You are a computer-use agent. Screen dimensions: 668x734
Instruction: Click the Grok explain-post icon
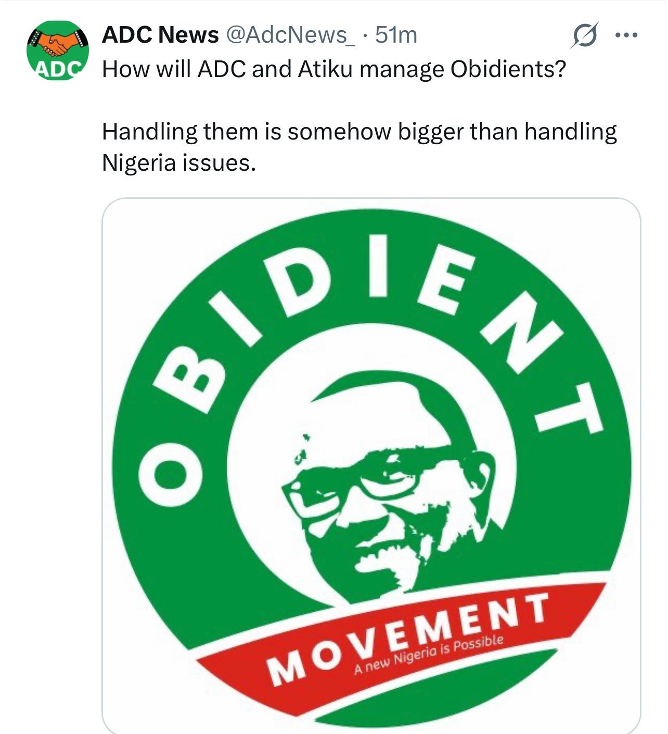point(585,35)
